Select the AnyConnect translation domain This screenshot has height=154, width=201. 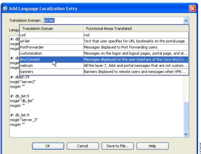[x=104, y=59]
